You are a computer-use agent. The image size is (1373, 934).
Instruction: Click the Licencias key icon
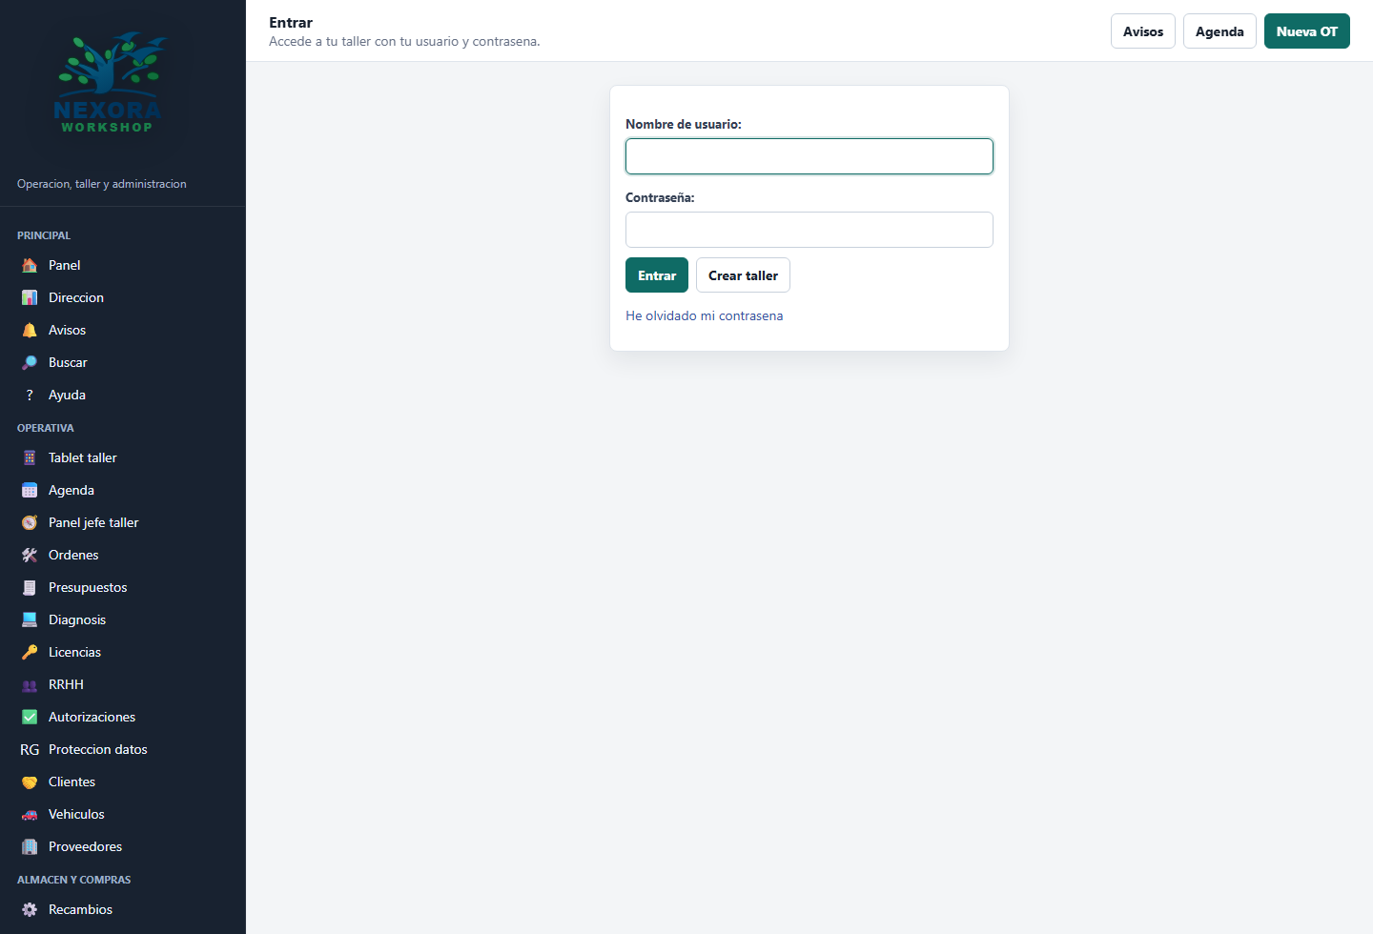(30, 652)
